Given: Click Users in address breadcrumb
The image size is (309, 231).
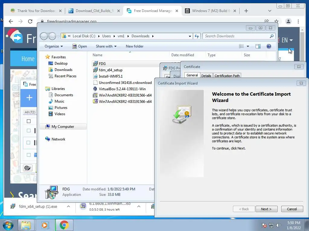Looking at the screenshot, I should point(107,36).
